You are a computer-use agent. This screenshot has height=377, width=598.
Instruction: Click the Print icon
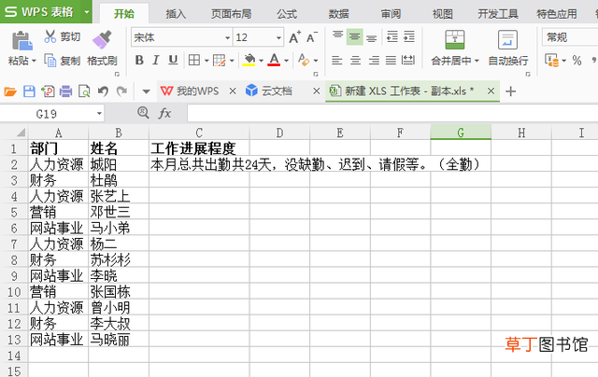point(65,91)
